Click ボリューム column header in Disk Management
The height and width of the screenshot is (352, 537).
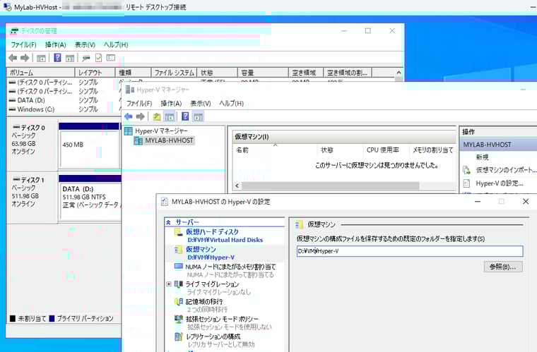(x=41, y=73)
